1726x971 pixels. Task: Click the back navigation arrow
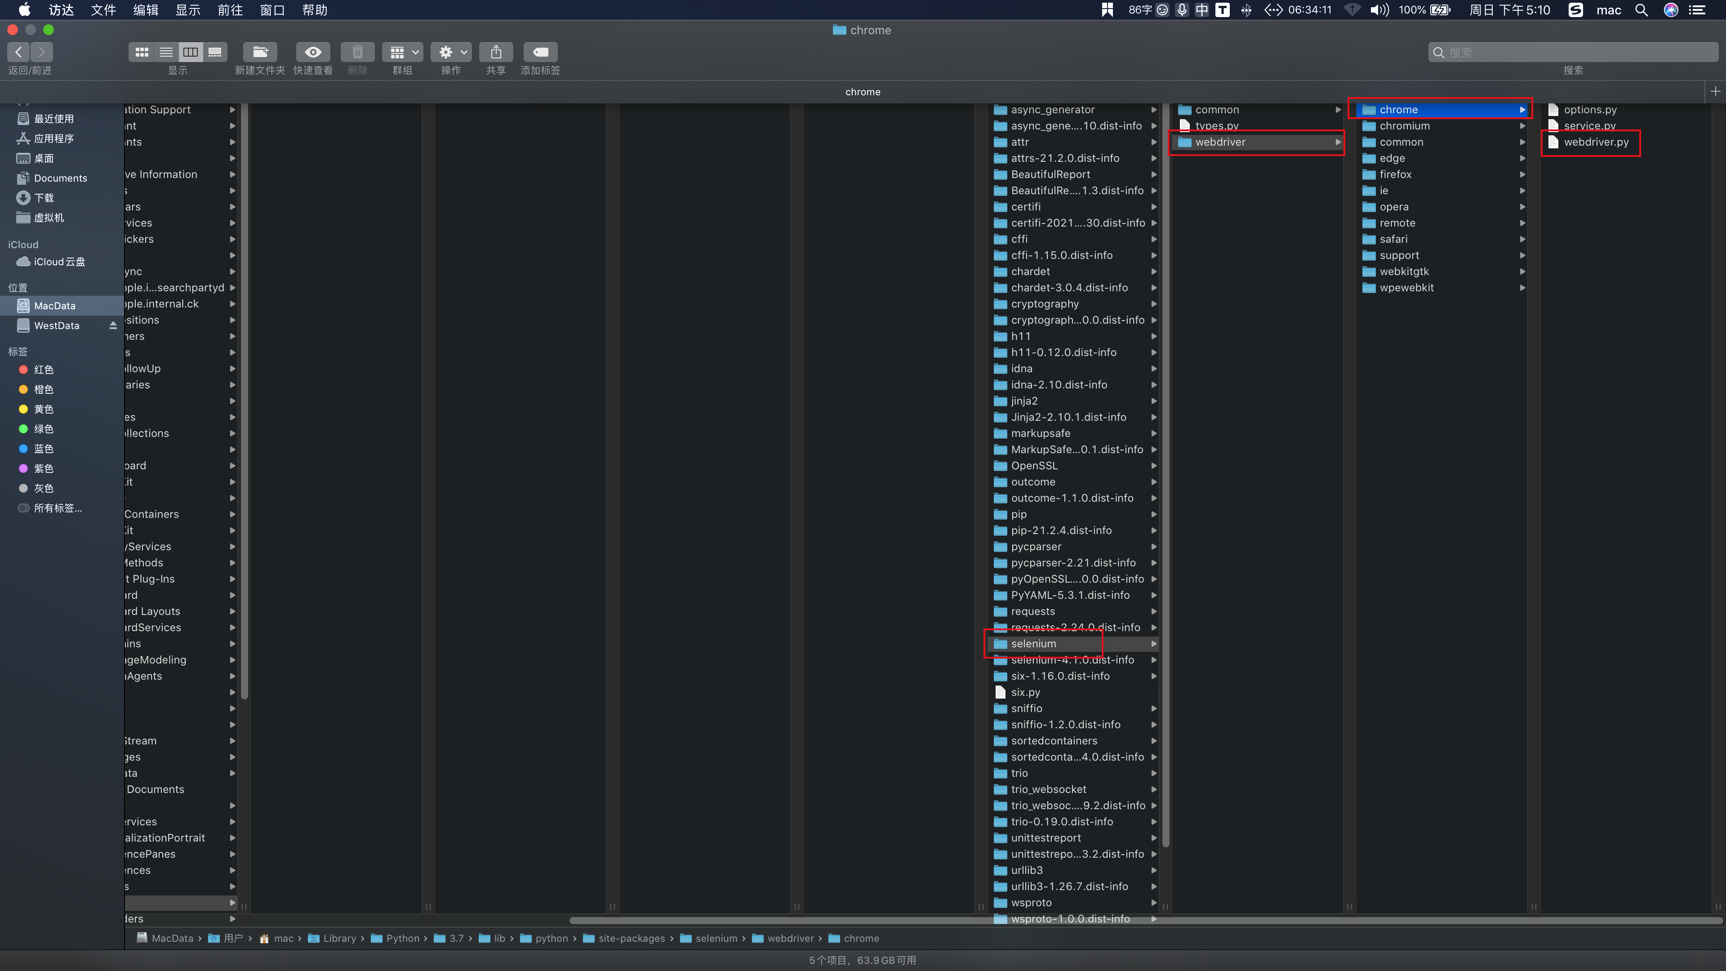19,52
